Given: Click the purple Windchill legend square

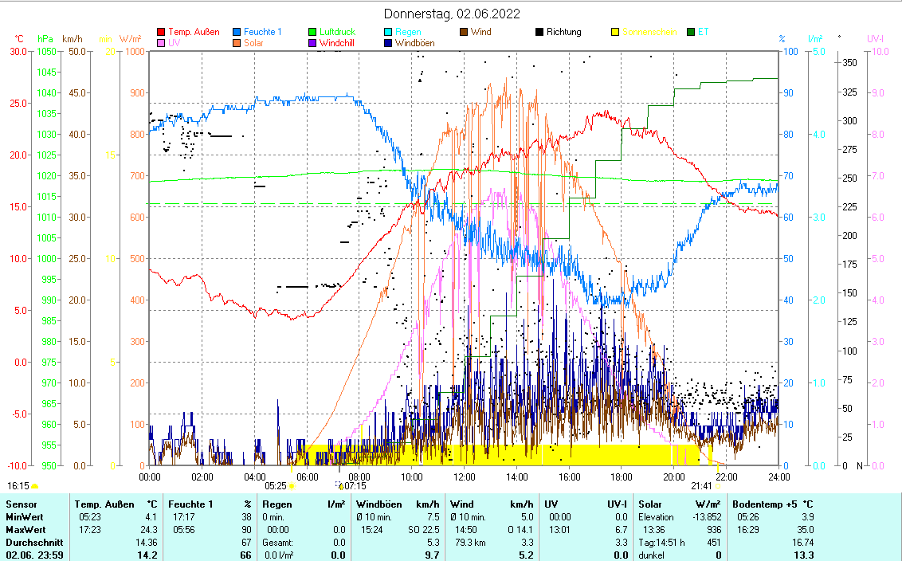Looking at the screenshot, I should [x=313, y=44].
